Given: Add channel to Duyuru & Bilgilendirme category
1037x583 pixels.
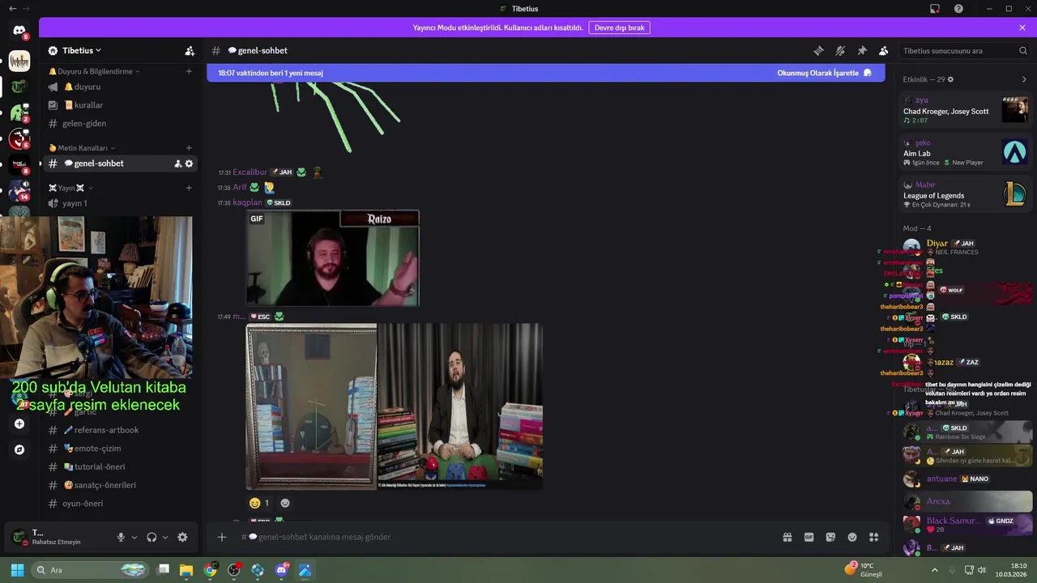Looking at the screenshot, I should tap(189, 71).
